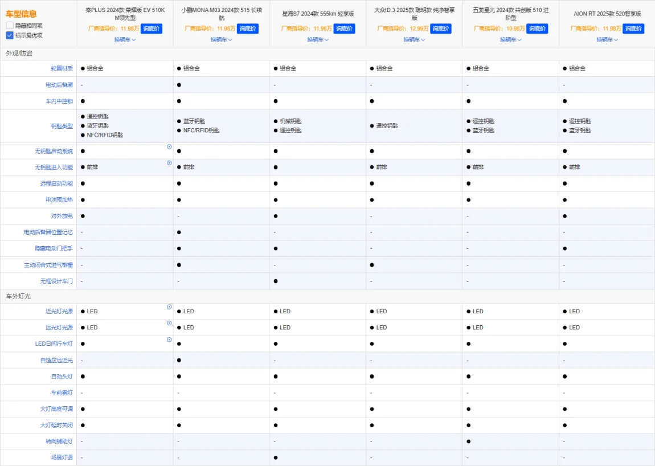Untick the 标示最优项 checkbox
The image size is (655, 466).
tap(10, 35)
